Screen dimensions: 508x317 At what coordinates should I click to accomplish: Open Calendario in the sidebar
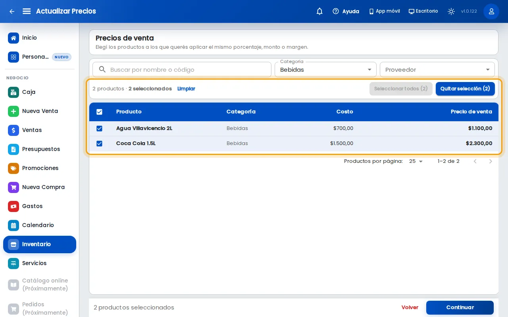[x=40, y=225]
